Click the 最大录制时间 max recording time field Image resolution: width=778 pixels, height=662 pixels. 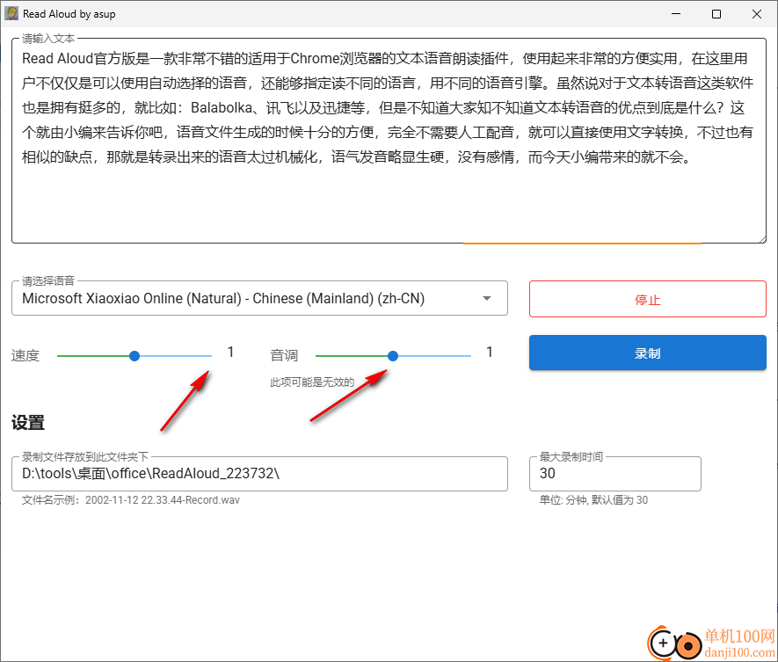click(615, 474)
